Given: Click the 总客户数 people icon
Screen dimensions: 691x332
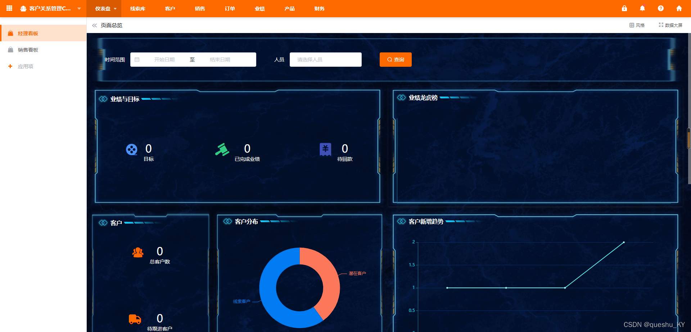Looking at the screenshot, I should (x=138, y=253).
